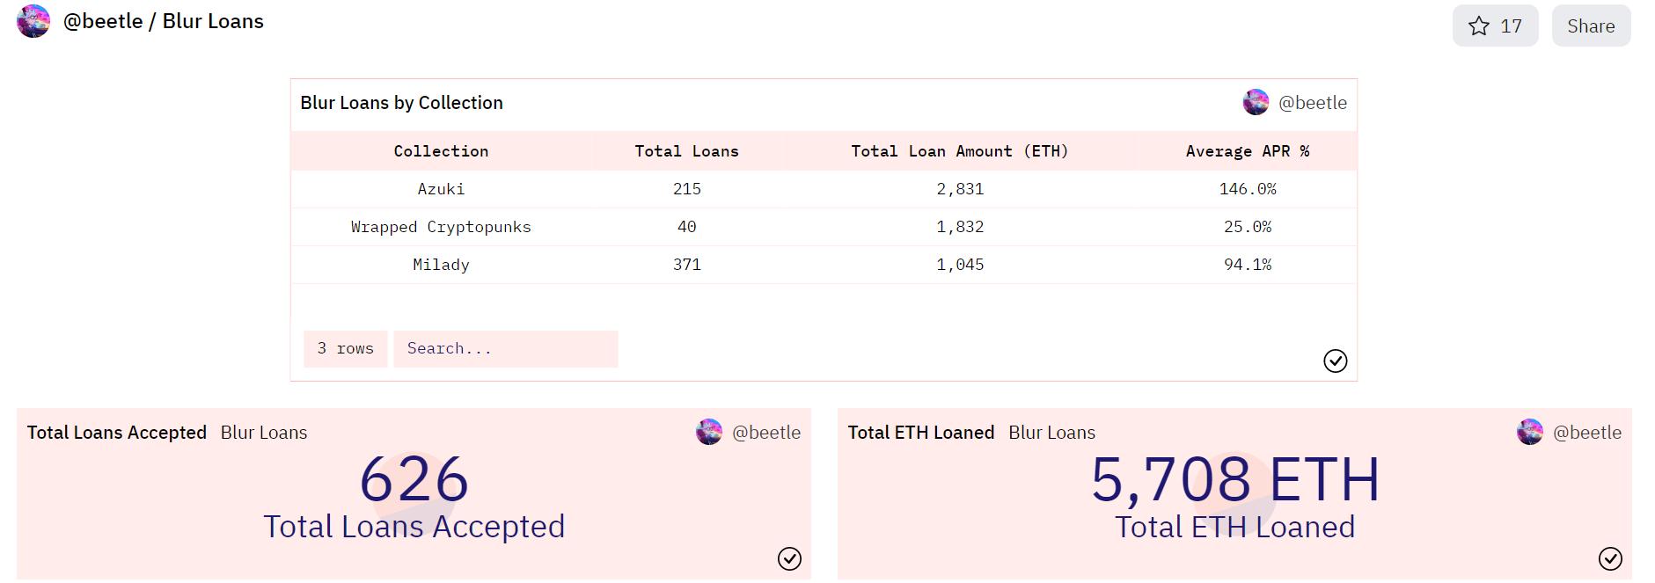Open the Share button

tap(1591, 26)
